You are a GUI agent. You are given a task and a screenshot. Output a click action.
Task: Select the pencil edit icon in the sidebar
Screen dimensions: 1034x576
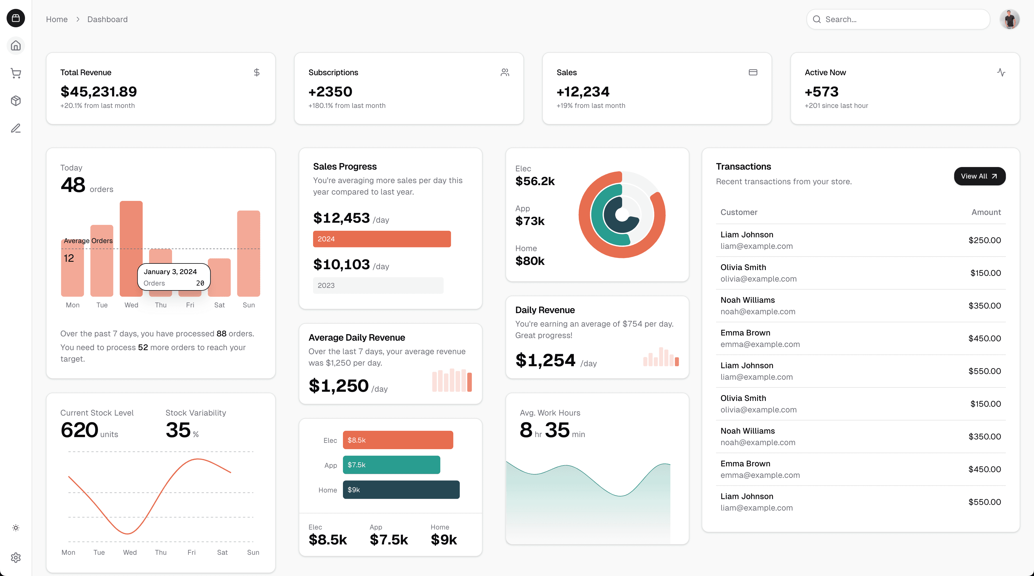[x=16, y=128]
